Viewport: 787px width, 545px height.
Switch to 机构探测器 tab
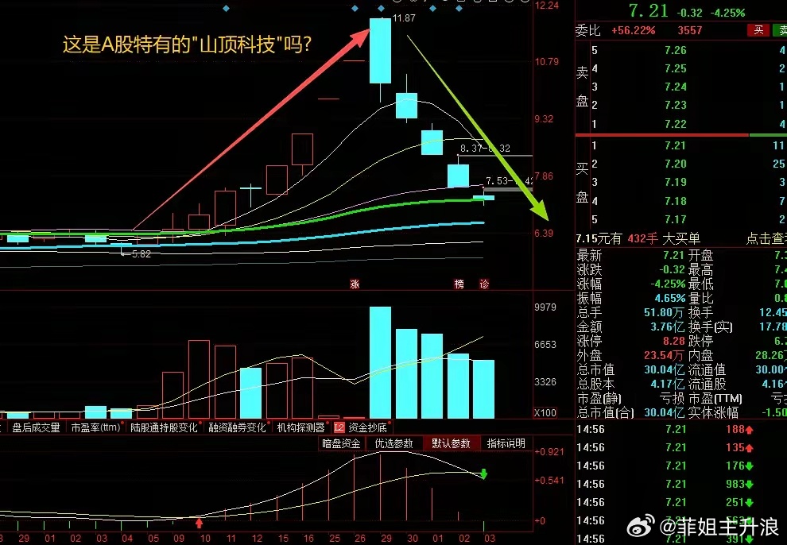coord(300,427)
